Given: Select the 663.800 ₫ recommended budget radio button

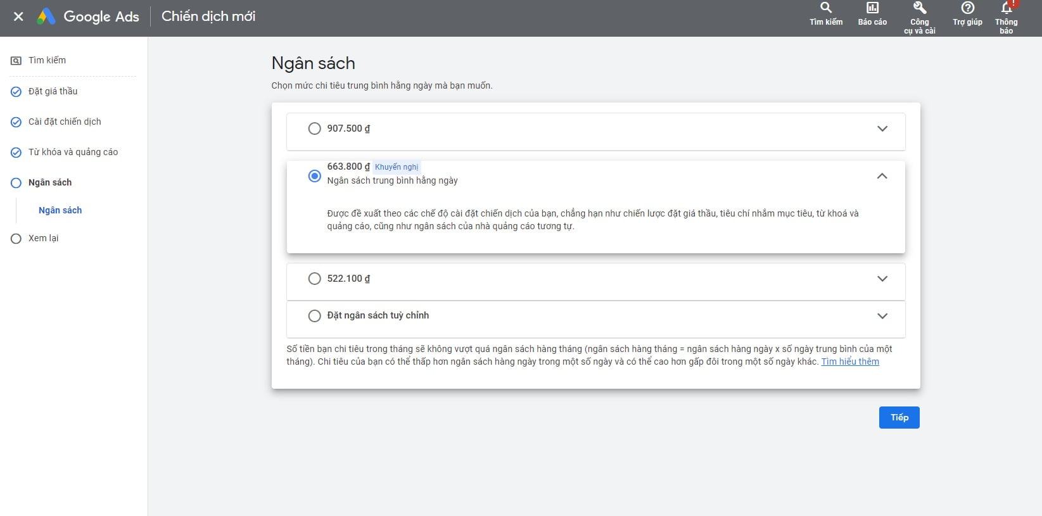Looking at the screenshot, I should [314, 176].
